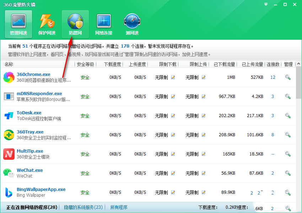Click the vertical scrollbar thumb
Screen dimensions: 302x213
tap(298, 82)
